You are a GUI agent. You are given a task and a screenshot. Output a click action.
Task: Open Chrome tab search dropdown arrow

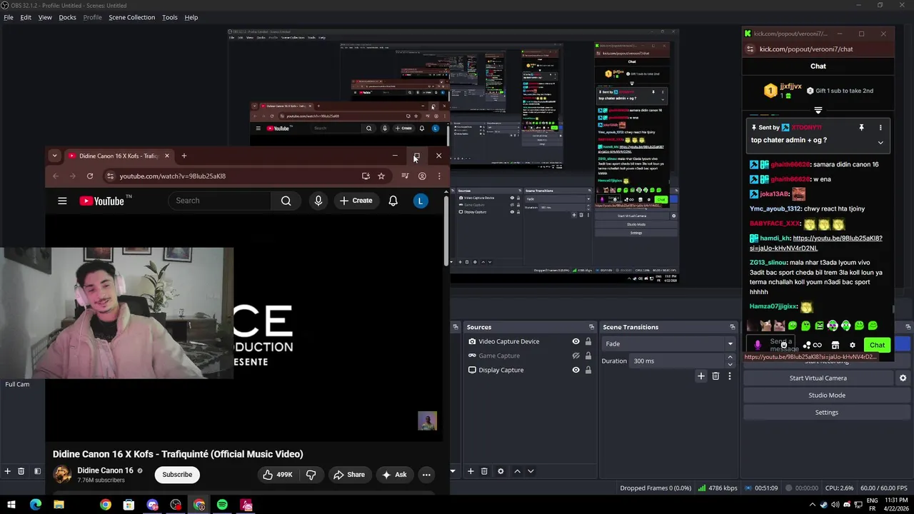tap(54, 156)
